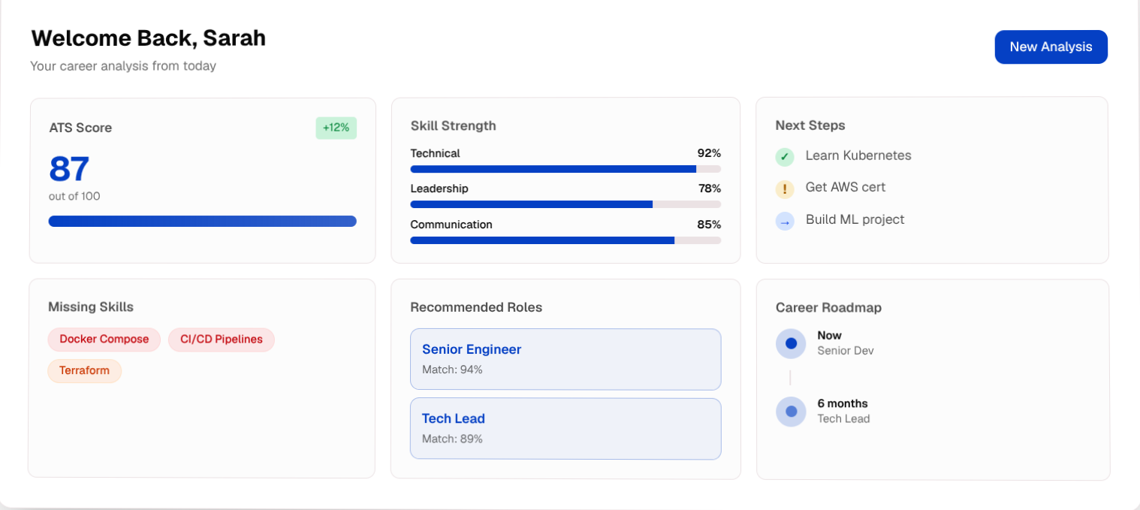
Task: Open the Tech Lead recommended role card
Action: [565, 428]
